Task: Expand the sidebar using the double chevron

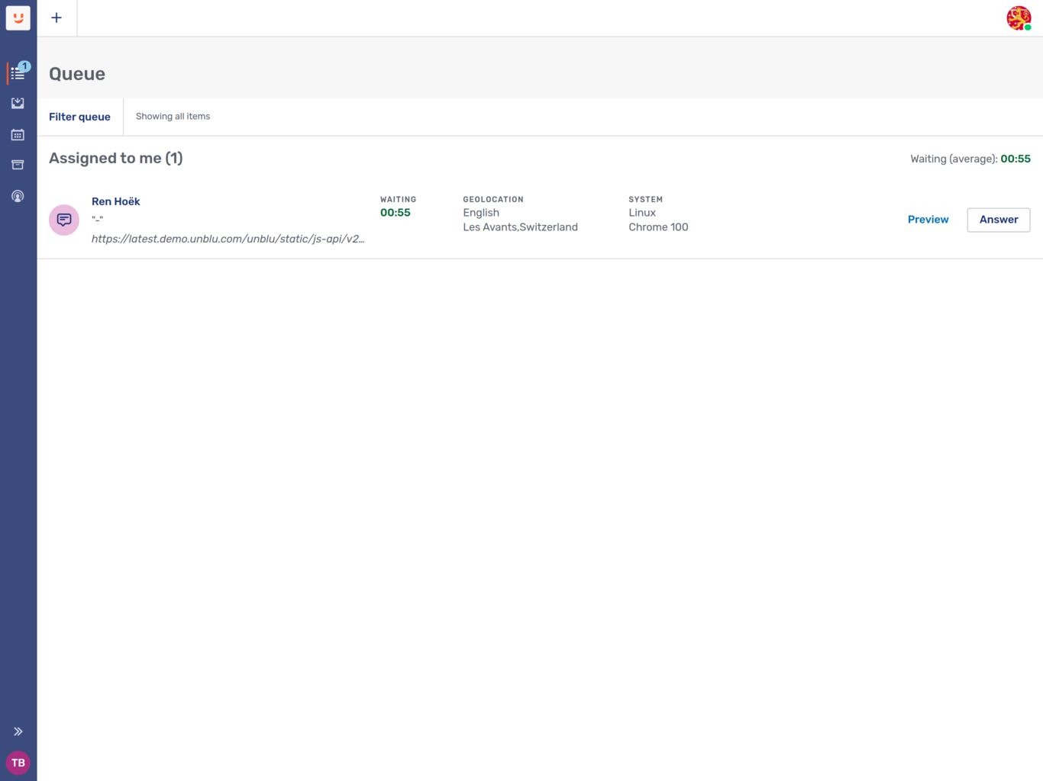Action: [x=18, y=731]
